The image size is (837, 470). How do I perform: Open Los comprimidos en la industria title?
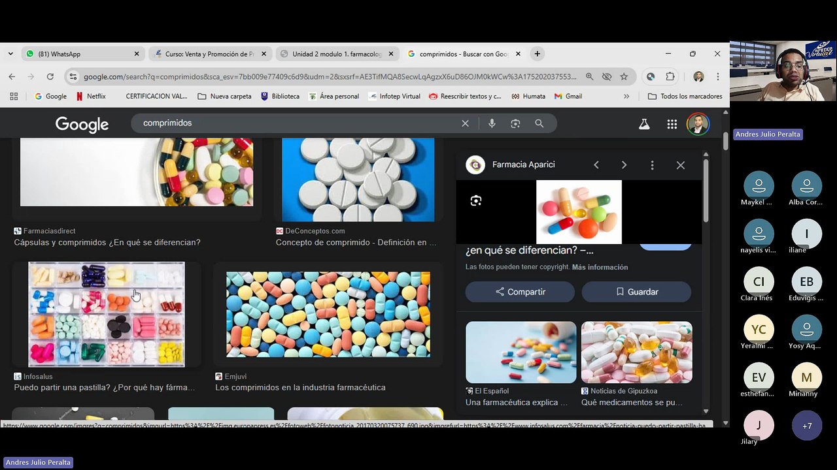pyautogui.click(x=300, y=387)
